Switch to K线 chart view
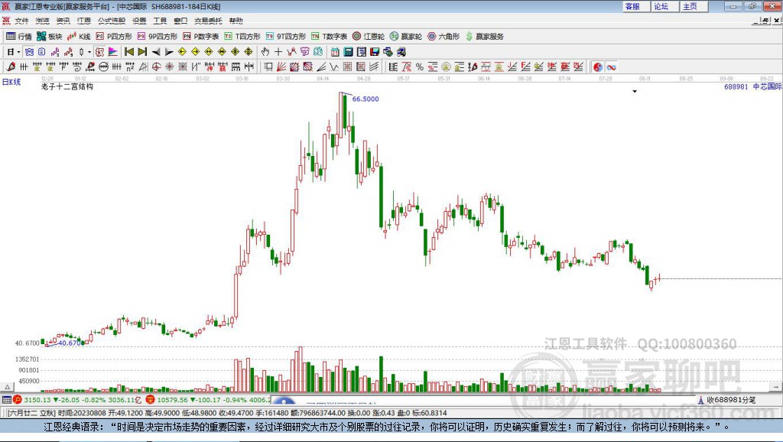This screenshot has width=783, height=442. 79,37
